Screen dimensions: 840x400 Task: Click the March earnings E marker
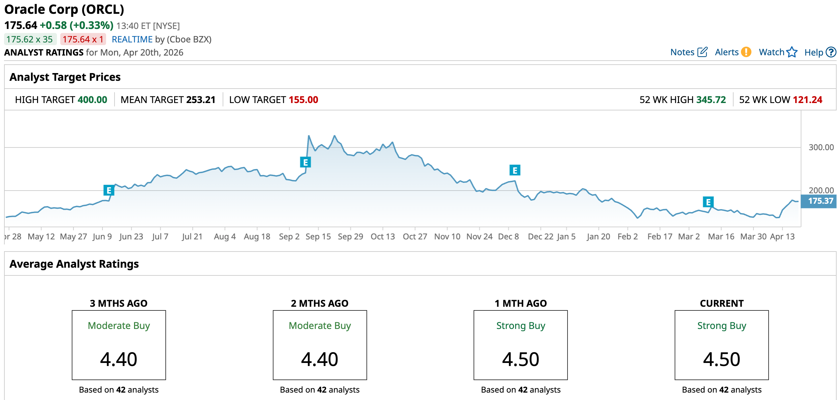[708, 202]
